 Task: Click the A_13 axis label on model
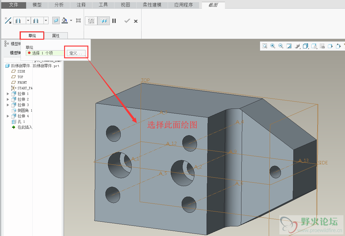(304, 161)
